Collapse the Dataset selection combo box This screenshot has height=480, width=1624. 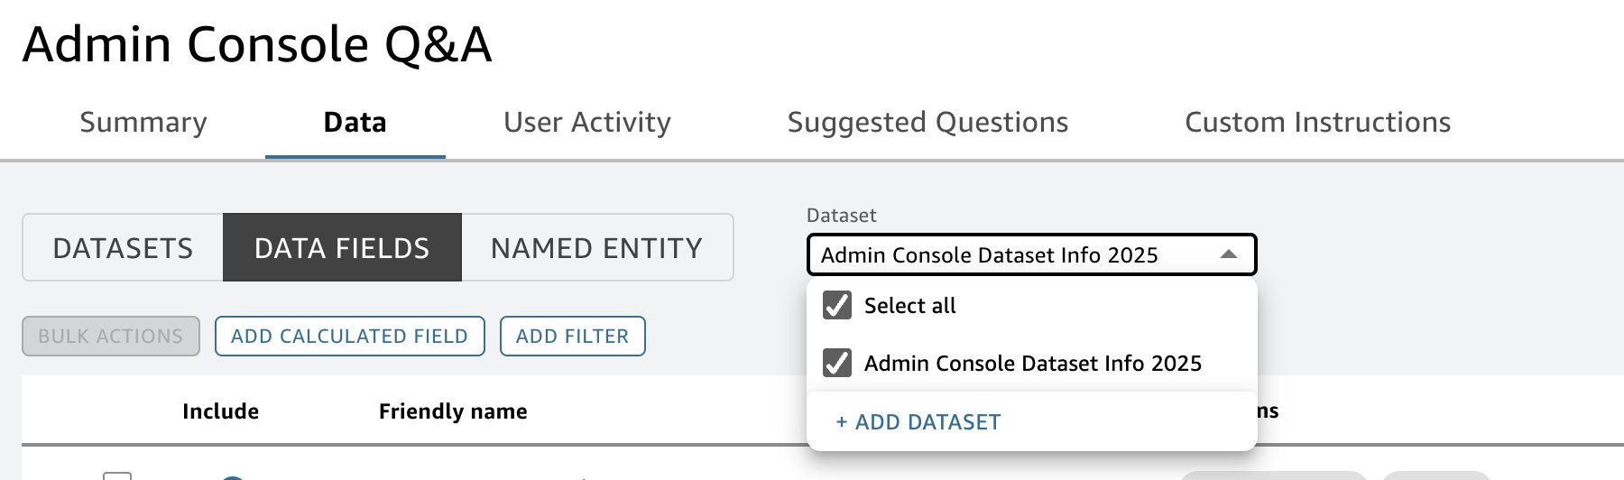click(1030, 255)
